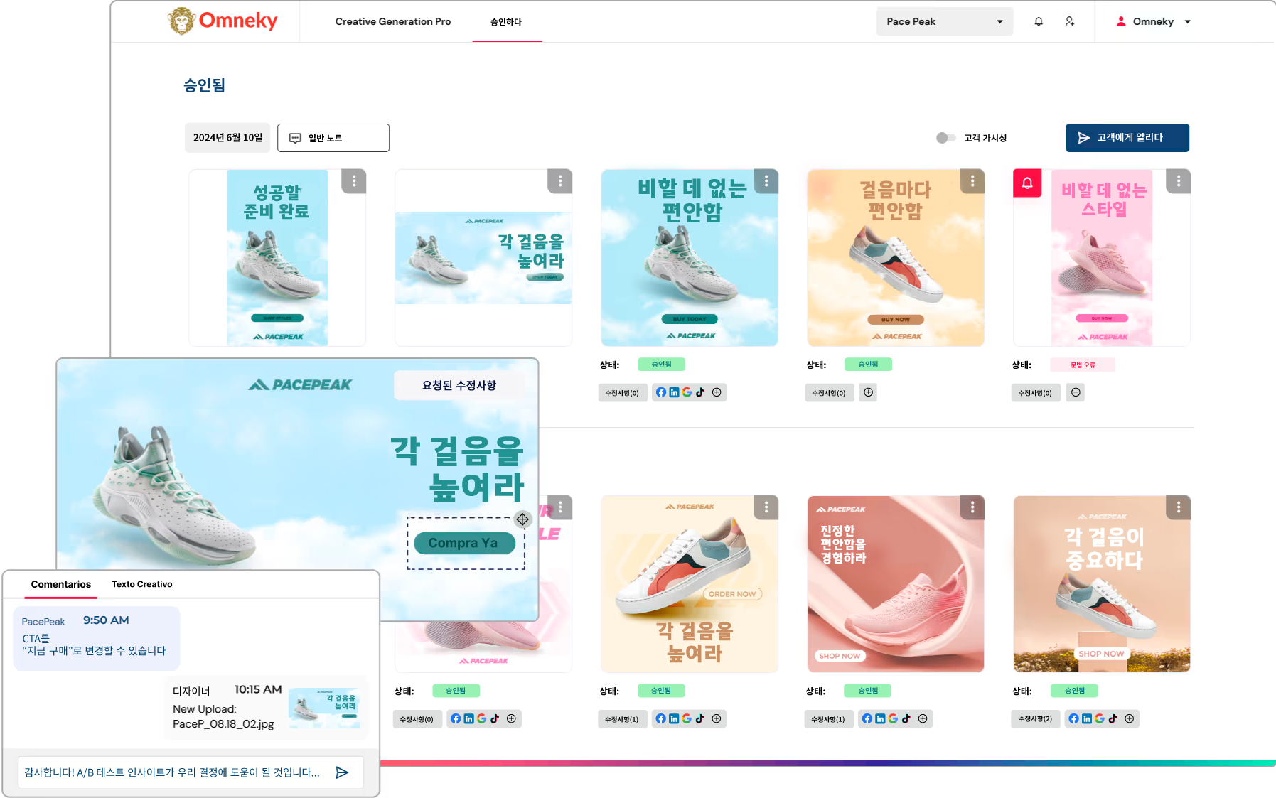Open three-dot menu on 성공할 준비 완료 card

point(354,181)
